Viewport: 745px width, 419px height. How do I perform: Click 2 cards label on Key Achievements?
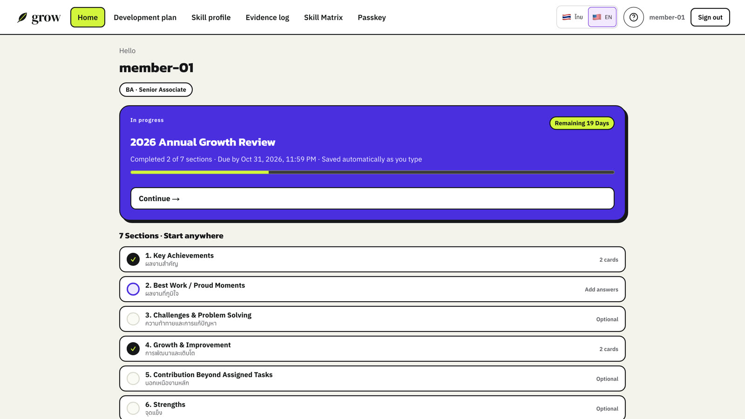[609, 260]
